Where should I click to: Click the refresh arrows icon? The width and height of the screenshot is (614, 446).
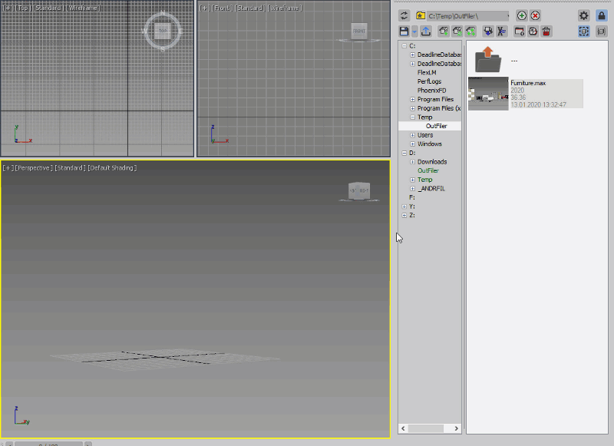tap(404, 15)
